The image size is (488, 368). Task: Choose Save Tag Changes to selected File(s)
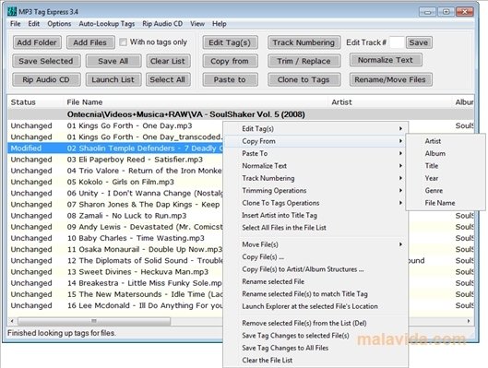pos(315,336)
